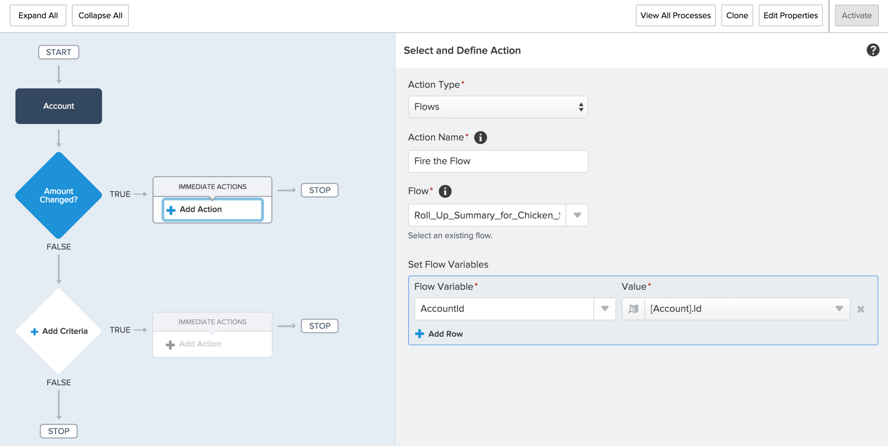The width and height of the screenshot is (888, 446).
Task: Click the Action Name text field
Action: tap(498, 161)
